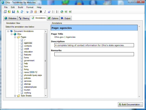The width and height of the screenshot is (146, 110).
Task: Click inside the Remarks text field
Action: 94,54
